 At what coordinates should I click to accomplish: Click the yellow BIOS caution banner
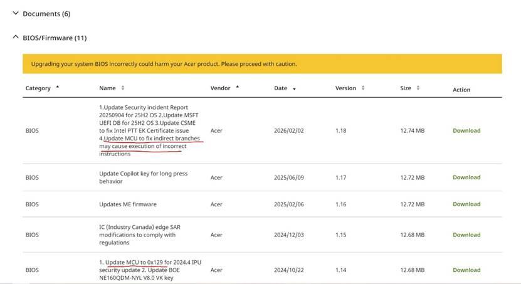pos(262,64)
